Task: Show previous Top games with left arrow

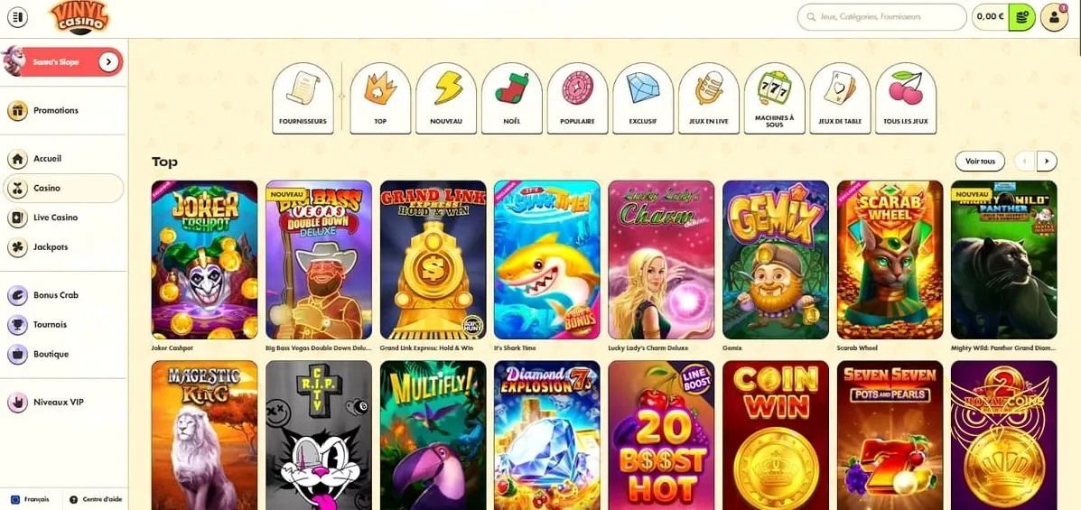Action: point(1024,162)
